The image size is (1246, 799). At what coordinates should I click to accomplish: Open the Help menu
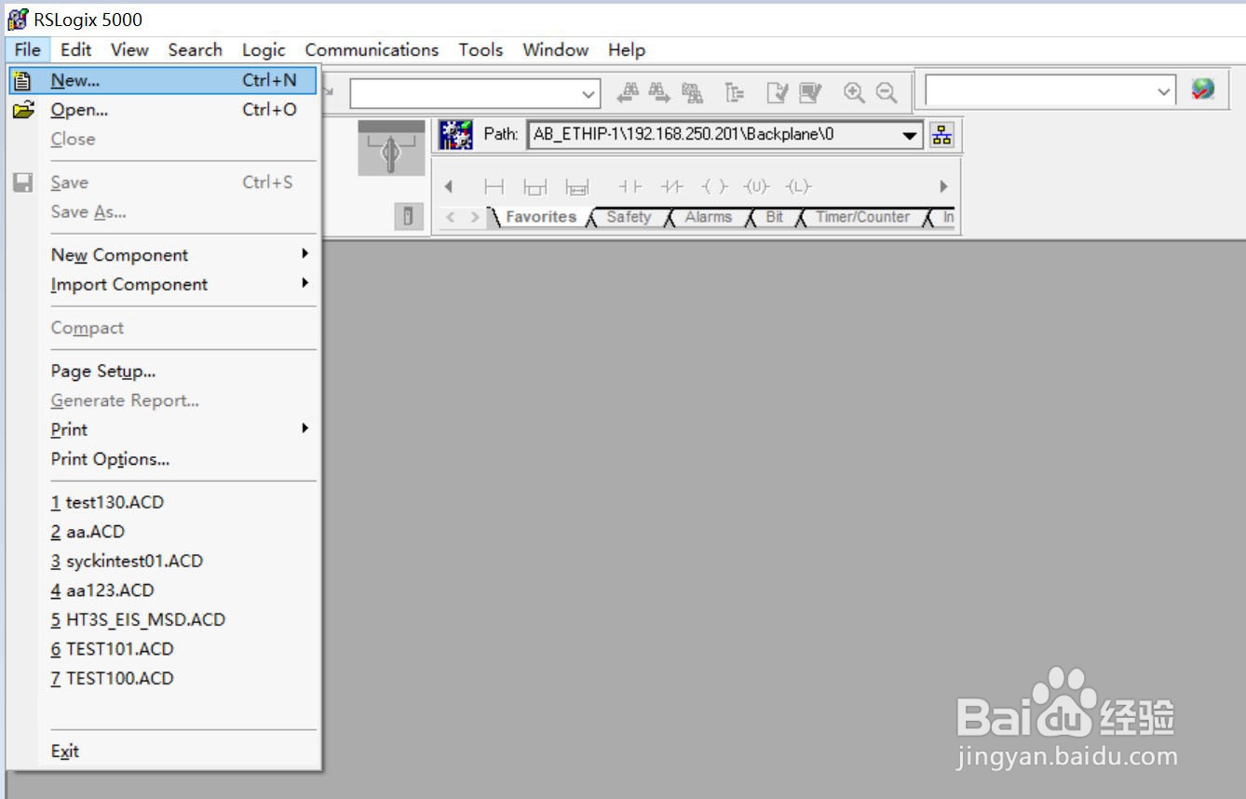627,50
